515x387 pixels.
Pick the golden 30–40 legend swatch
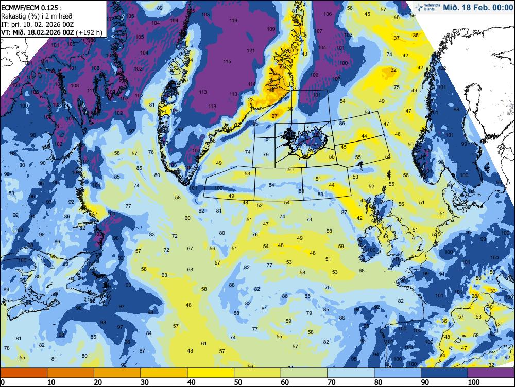(164, 373)
